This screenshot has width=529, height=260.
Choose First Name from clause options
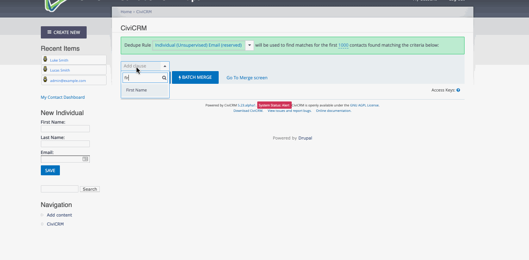[x=145, y=90]
